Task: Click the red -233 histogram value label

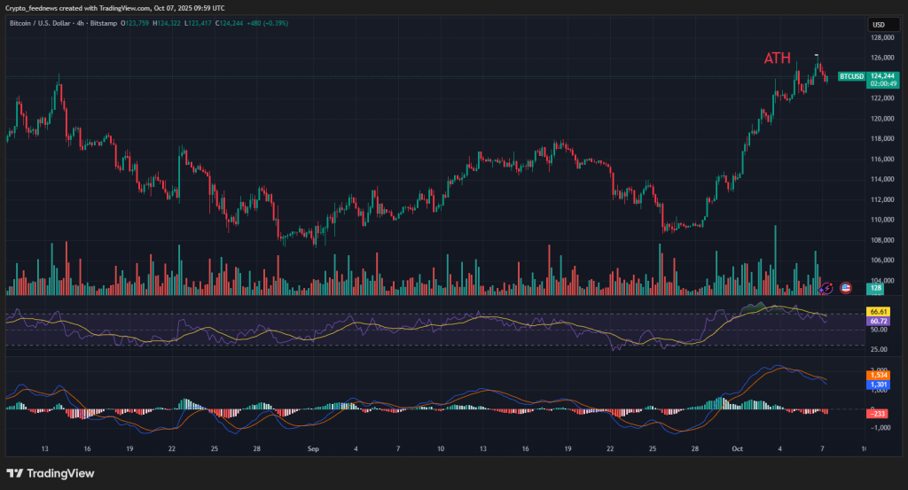Action: (x=879, y=414)
